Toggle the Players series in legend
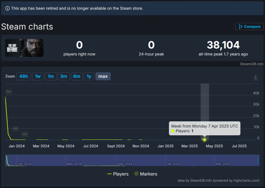 pyautogui.click(x=118, y=174)
